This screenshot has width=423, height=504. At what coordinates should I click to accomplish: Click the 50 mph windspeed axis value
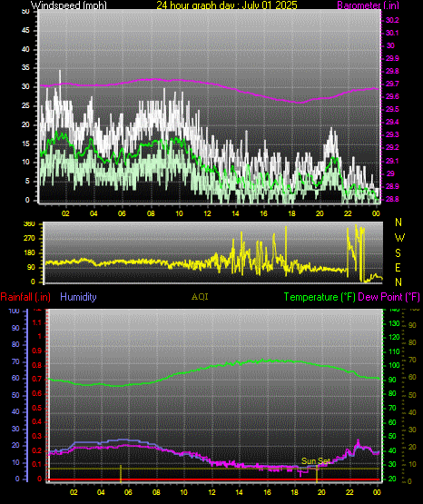click(x=25, y=11)
